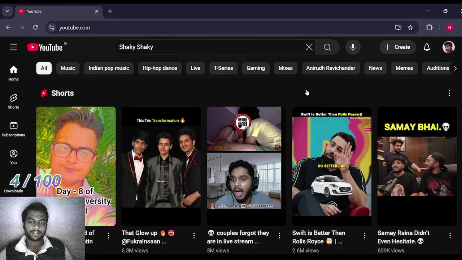The image size is (462, 260).
Task: Click title 'Swift is Better Then Rolls Royce'
Action: point(319,237)
